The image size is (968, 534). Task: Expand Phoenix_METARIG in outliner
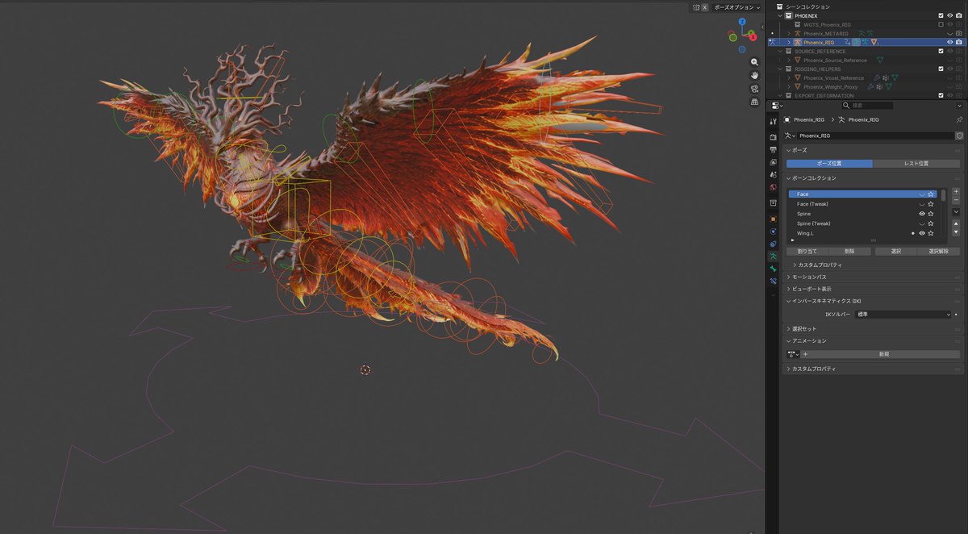(x=790, y=33)
